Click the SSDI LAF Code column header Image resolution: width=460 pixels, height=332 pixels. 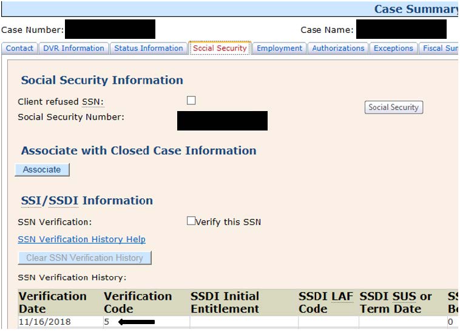tap(325, 302)
